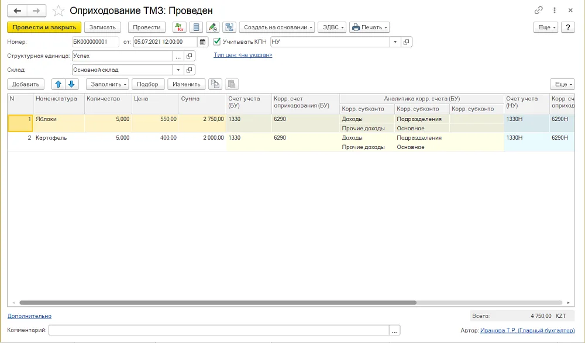
Task: Copy selected rows to the clipboard
Action: coord(215,84)
